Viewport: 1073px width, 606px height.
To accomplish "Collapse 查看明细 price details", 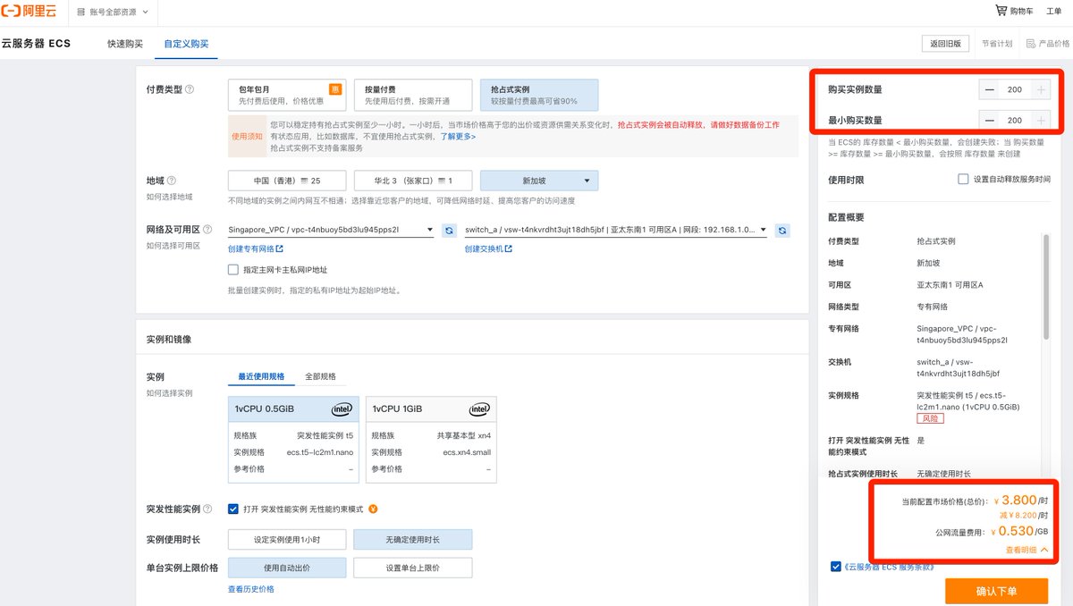I will pyautogui.click(x=1027, y=550).
